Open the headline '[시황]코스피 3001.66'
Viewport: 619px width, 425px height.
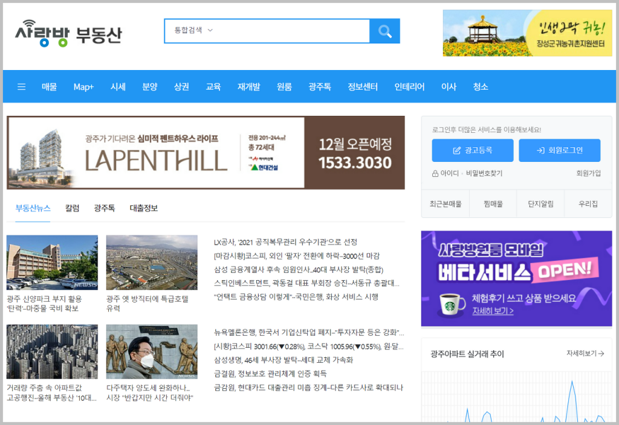pyautogui.click(x=309, y=347)
